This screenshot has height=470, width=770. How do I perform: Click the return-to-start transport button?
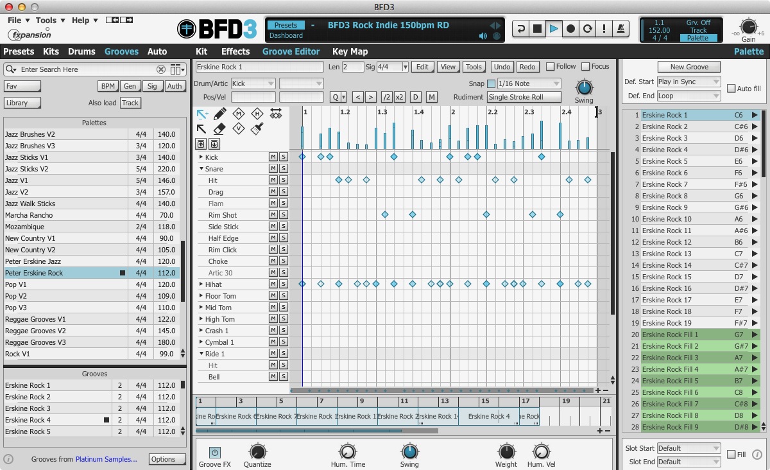pos(520,29)
